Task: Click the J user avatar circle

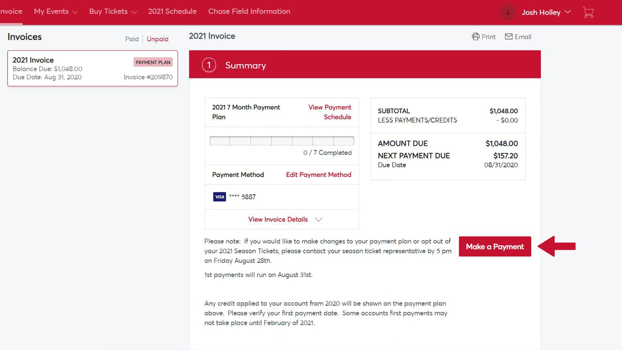Action: coord(507,12)
